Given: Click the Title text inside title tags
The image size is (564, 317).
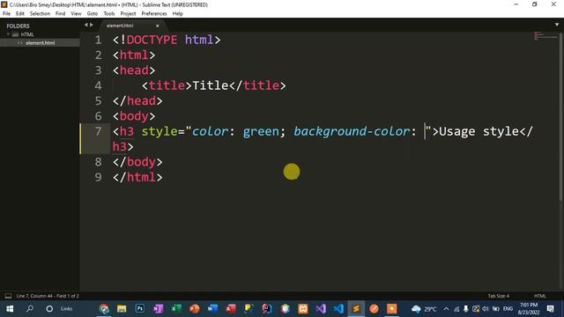Looking at the screenshot, I should click(x=211, y=85).
